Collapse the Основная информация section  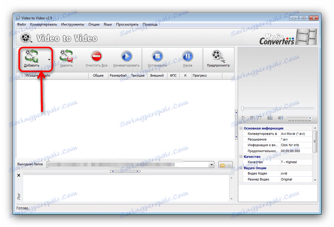241,128
